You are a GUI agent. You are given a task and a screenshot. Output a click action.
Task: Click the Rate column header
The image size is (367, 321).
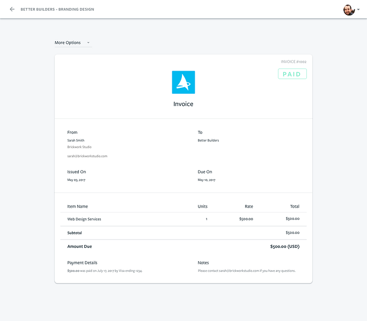tap(249, 207)
